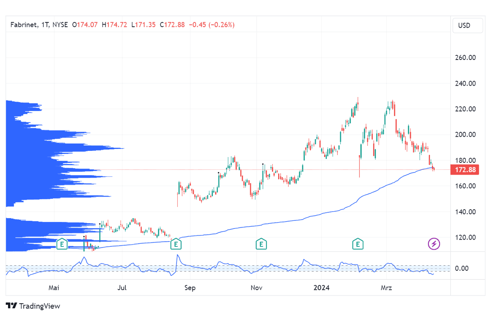Click the close value C172.88
Viewport: 491px width, 316px height.
[x=172, y=25]
